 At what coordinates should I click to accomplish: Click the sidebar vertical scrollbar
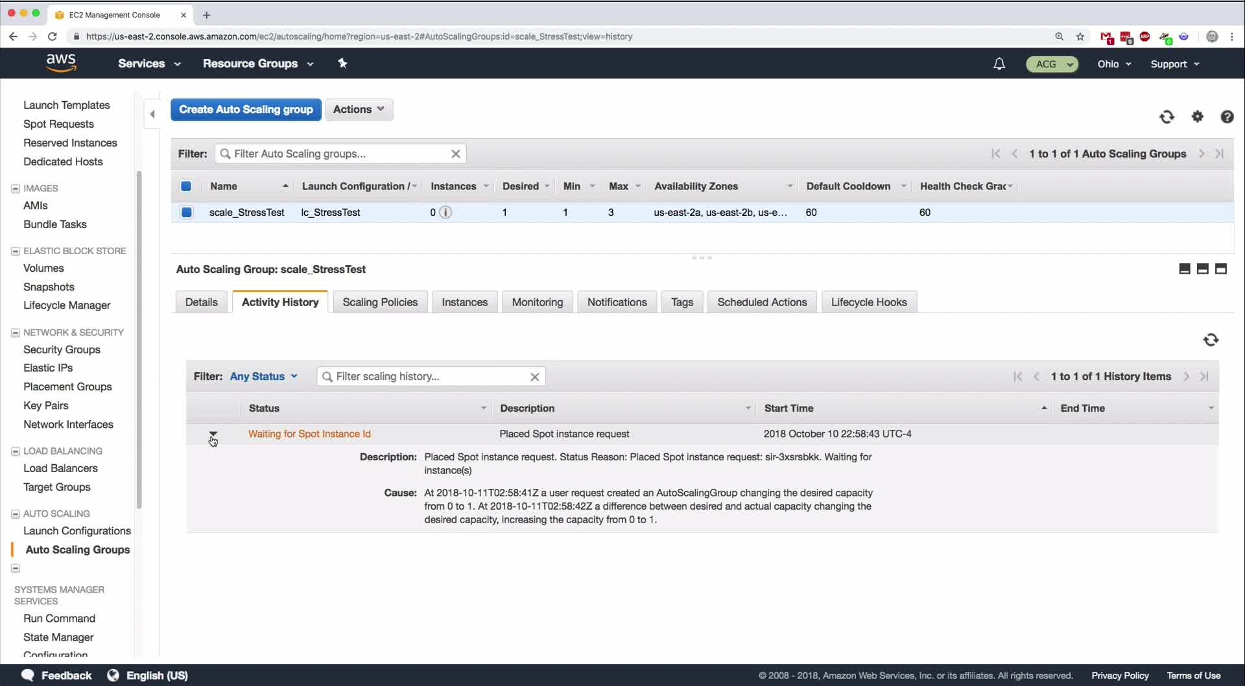[139, 340]
